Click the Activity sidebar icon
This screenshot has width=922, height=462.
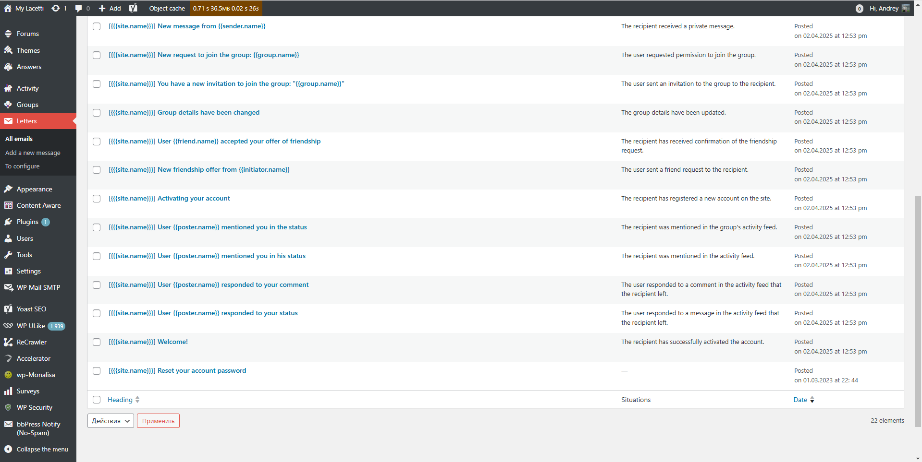pyautogui.click(x=8, y=88)
